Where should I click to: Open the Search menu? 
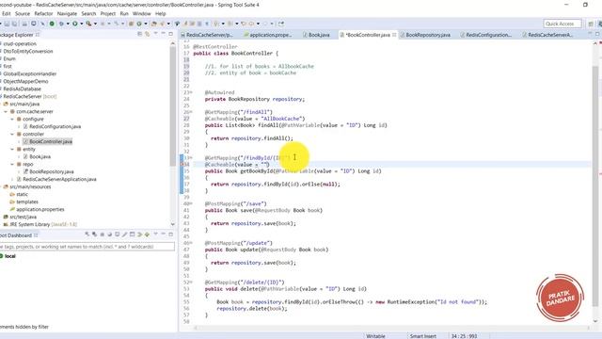88,13
